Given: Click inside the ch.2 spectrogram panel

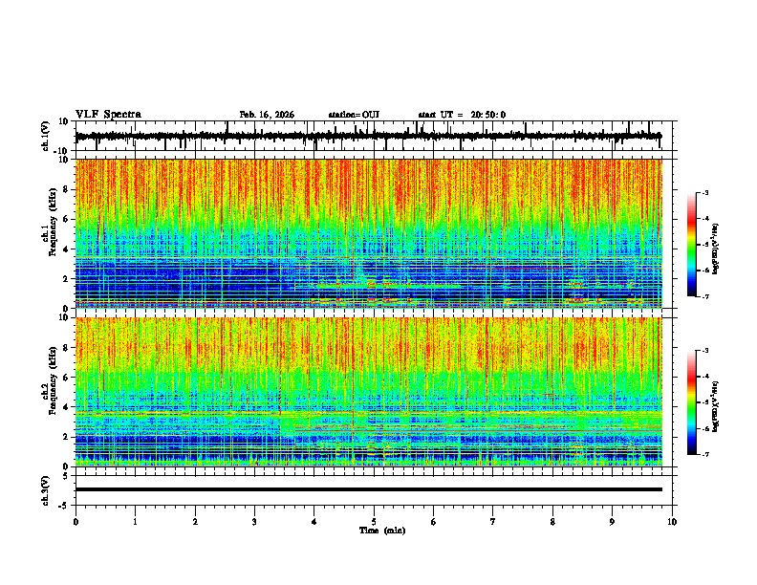Looking at the screenshot, I should (369, 392).
